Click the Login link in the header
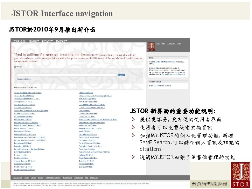The width and height of the screenshot is (252, 189). point(158,43)
